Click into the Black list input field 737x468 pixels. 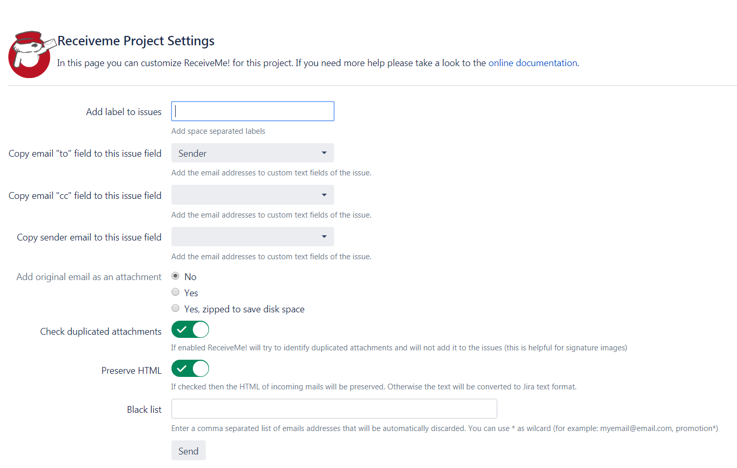coord(334,409)
